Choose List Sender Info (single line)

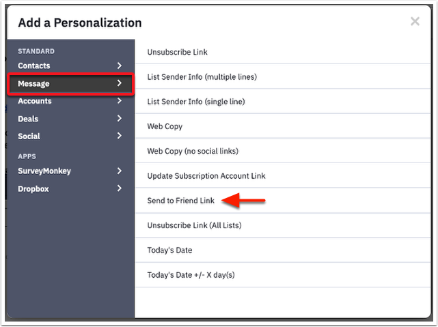[x=196, y=102]
